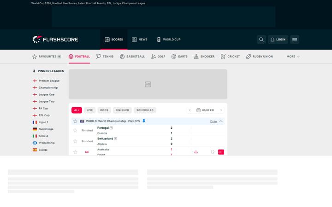
Task: Open Switzerland vs Algeria match details
Action: (x=148, y=141)
